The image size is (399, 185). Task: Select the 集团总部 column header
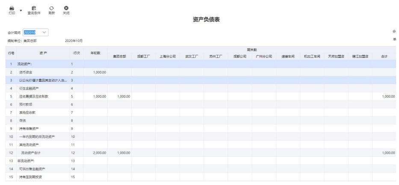click(119, 56)
